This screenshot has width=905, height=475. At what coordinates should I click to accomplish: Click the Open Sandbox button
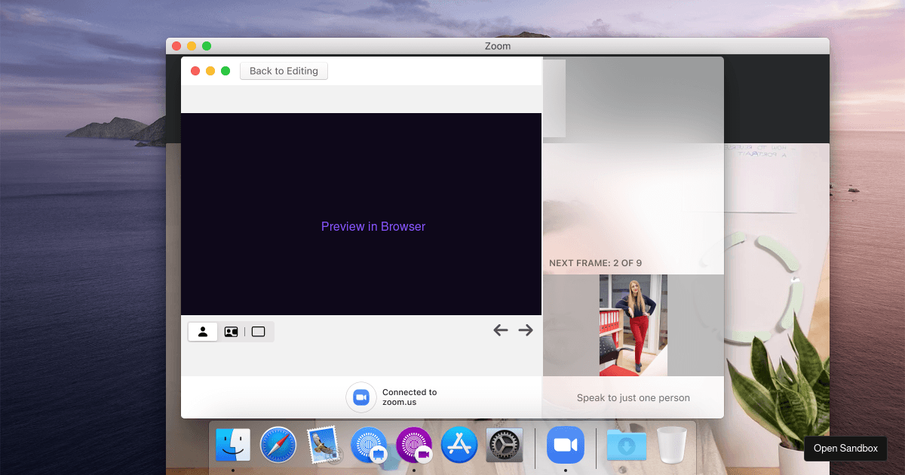(x=845, y=448)
